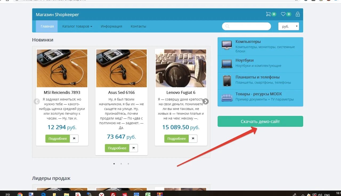Click the MSI Reiciendis 7893 product title
The height and width of the screenshot is (196, 341).
[62, 92]
